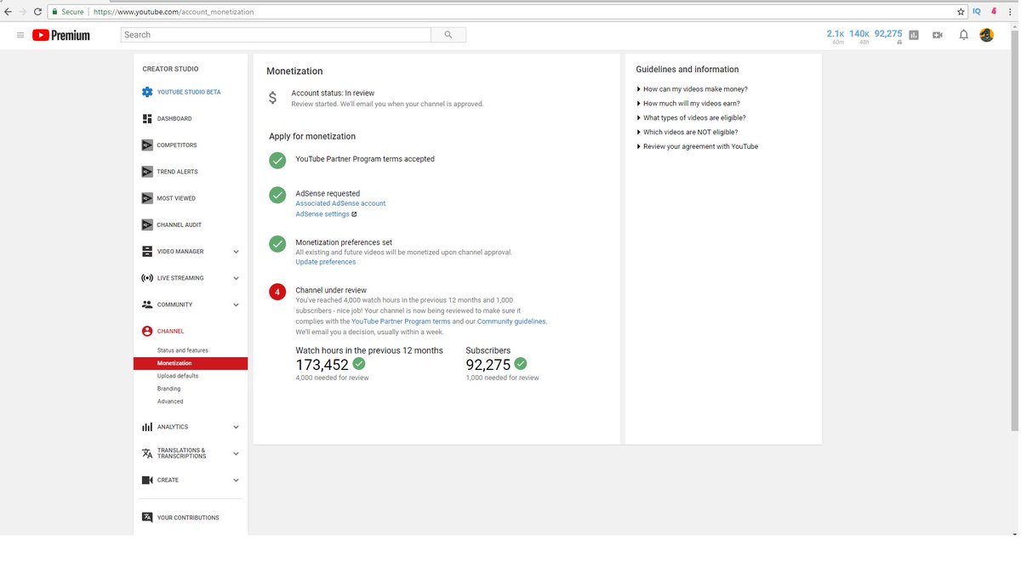Expand 'How much will my videos earn?'
Image resolution: width=1021 pixels, height=574 pixels.
point(690,104)
